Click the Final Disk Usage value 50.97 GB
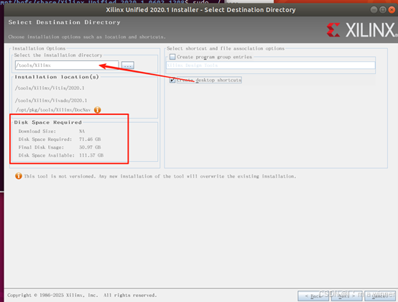 tap(90, 147)
